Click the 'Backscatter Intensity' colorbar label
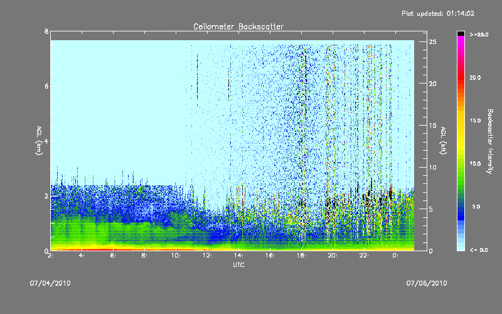The width and height of the screenshot is (502, 314). pos(490,141)
